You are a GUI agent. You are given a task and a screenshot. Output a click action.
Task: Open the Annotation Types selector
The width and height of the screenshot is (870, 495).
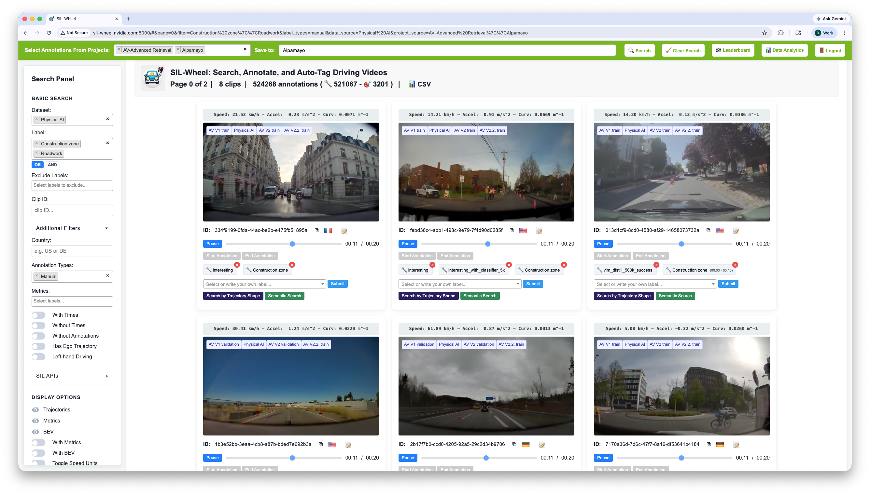pos(72,276)
